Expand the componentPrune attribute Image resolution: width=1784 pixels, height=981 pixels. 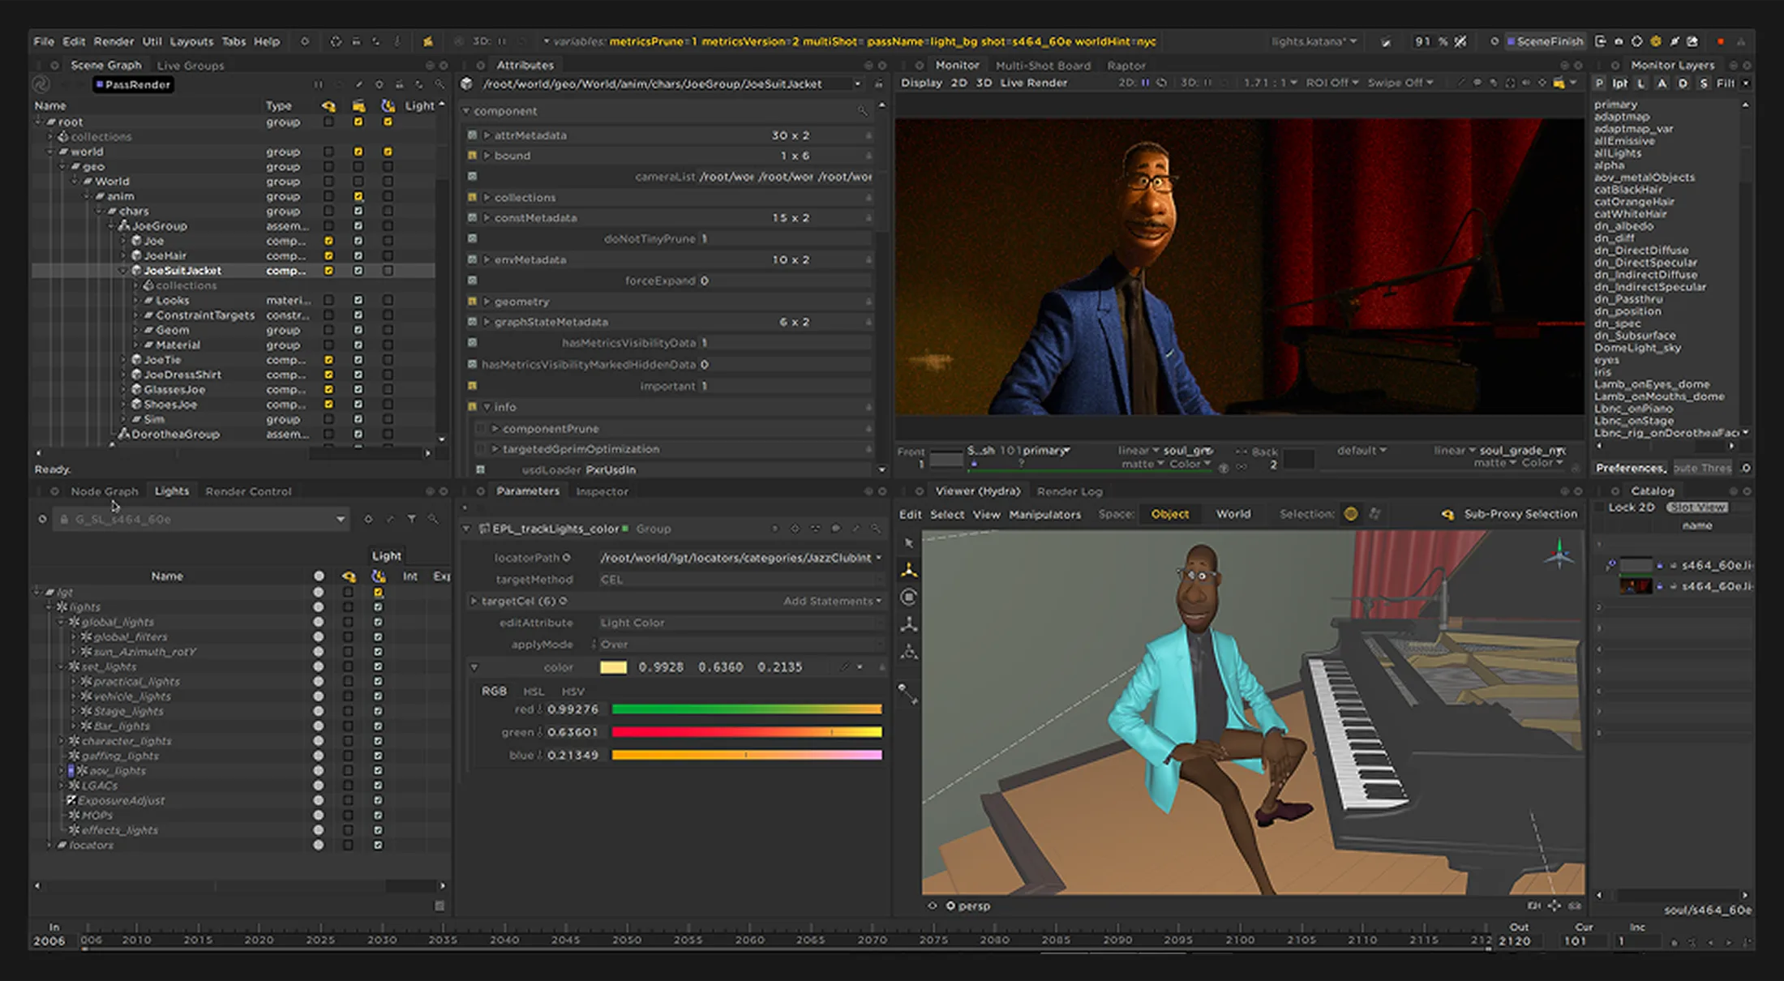click(x=495, y=428)
